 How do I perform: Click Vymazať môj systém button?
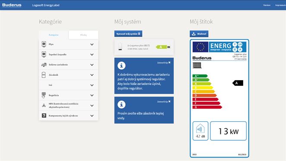128,34
